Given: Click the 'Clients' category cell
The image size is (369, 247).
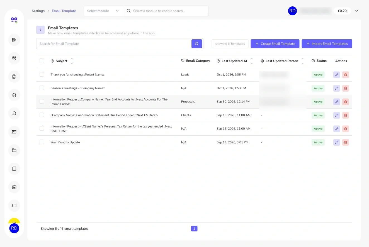Looking at the screenshot, I should click(x=186, y=115).
